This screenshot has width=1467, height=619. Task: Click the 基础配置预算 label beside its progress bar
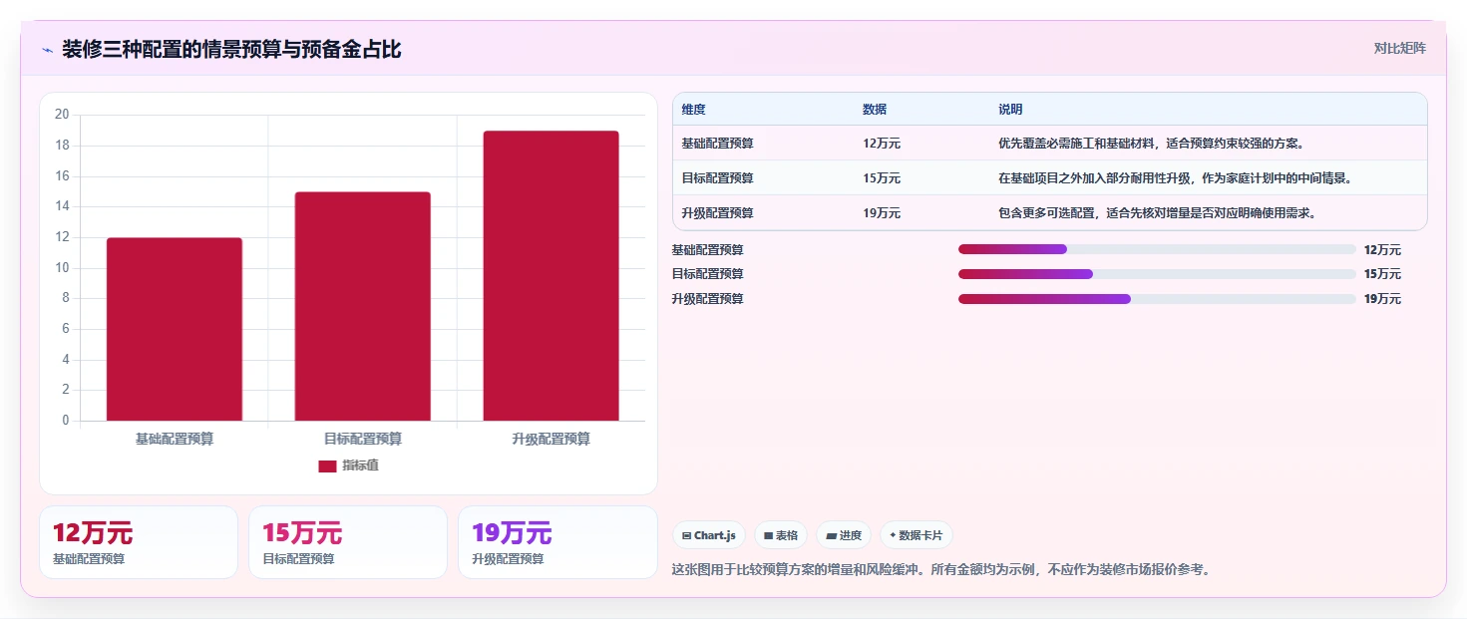pos(708,250)
